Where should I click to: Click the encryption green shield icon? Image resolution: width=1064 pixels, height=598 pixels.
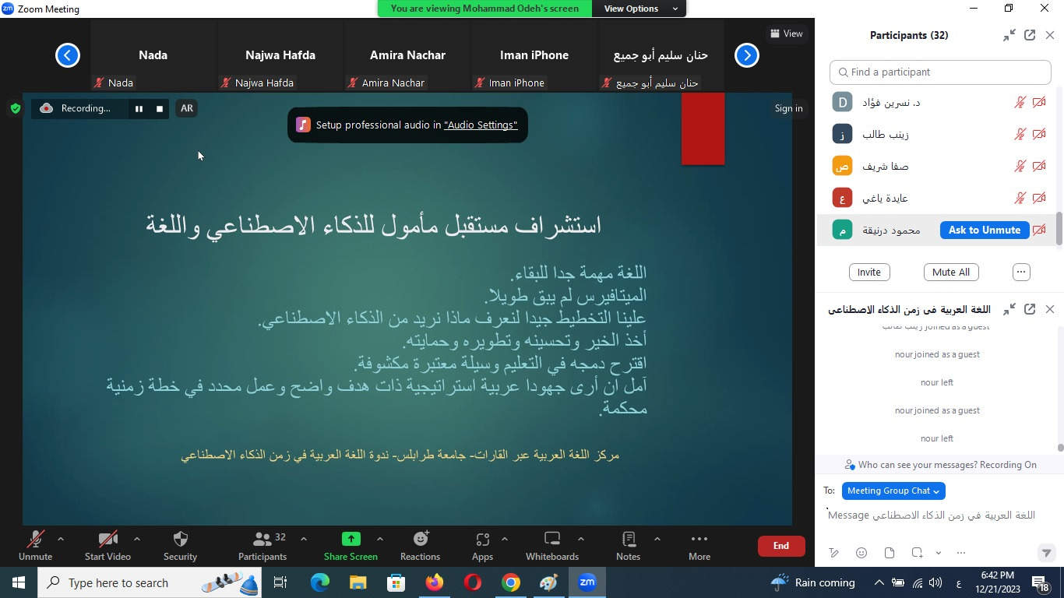click(x=15, y=108)
